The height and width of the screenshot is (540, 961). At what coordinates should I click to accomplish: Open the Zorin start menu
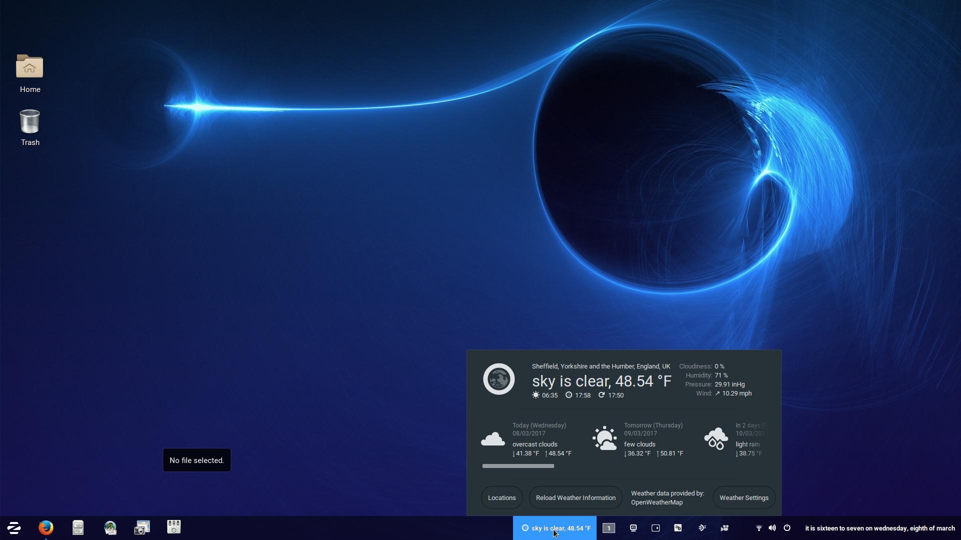pyautogui.click(x=14, y=527)
